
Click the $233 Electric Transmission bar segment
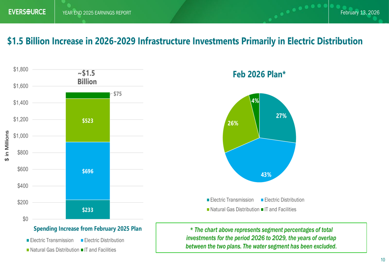pos(88,210)
